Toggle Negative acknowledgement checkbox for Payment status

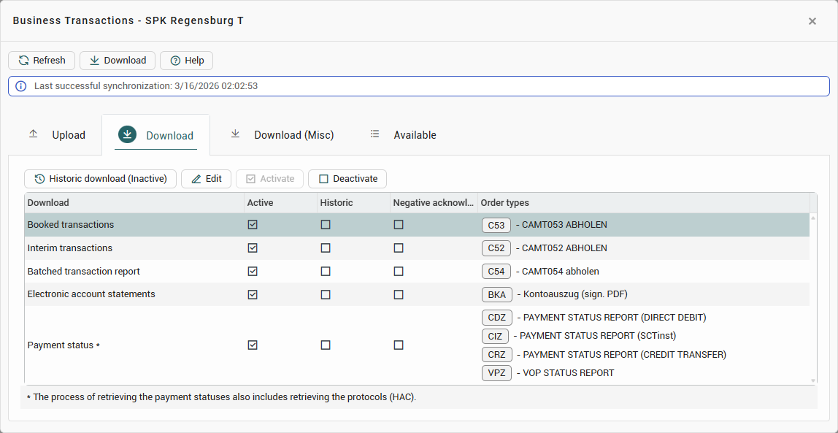point(399,345)
